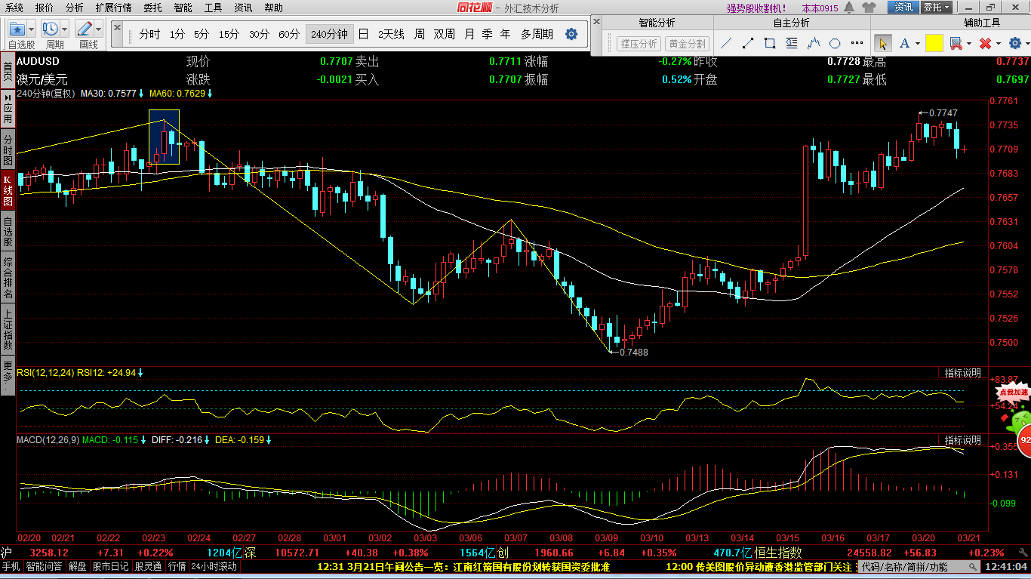
Task: Switch to 30分 period
Action: [x=259, y=34]
